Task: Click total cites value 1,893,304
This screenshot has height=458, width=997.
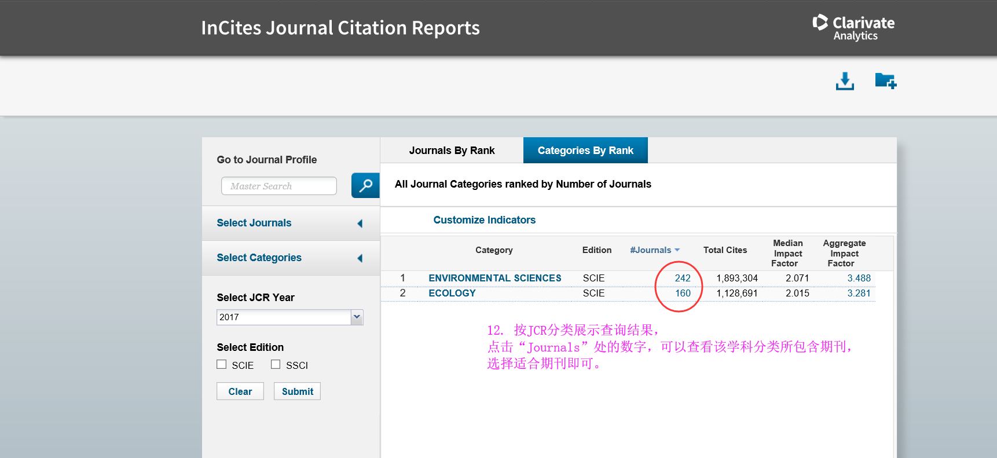Action: [x=737, y=278]
